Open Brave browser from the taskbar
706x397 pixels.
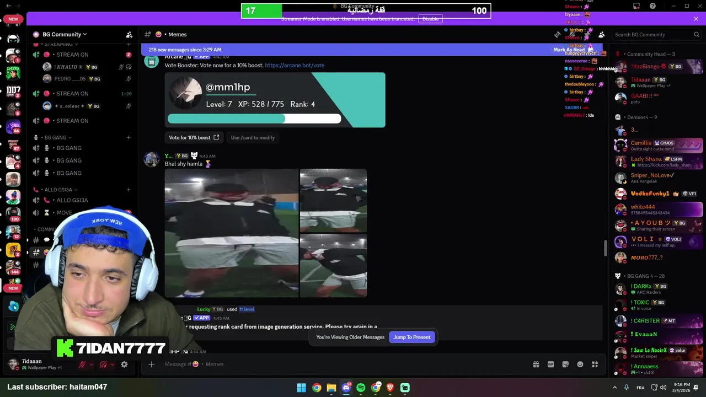391,388
